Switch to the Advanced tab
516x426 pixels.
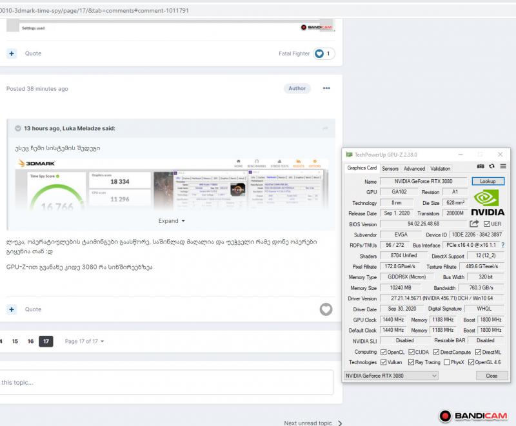coord(414,169)
